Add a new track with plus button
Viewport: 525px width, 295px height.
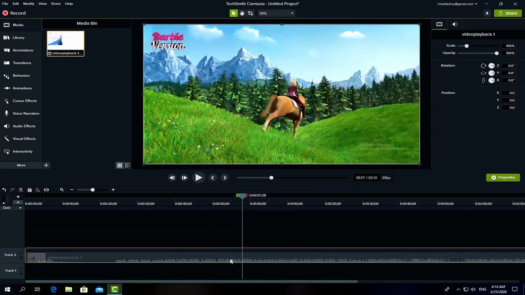pos(18,197)
